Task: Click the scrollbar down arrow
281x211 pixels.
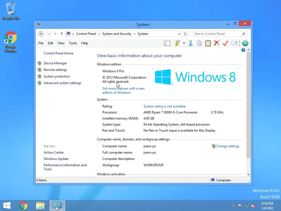Action: [248, 174]
